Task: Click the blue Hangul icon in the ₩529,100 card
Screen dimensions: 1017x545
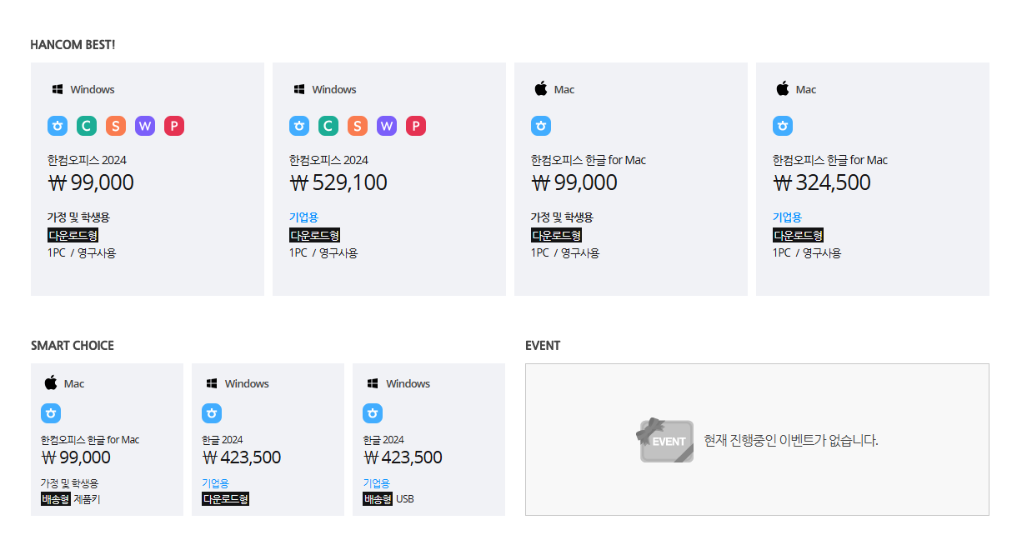Action: pyautogui.click(x=299, y=126)
